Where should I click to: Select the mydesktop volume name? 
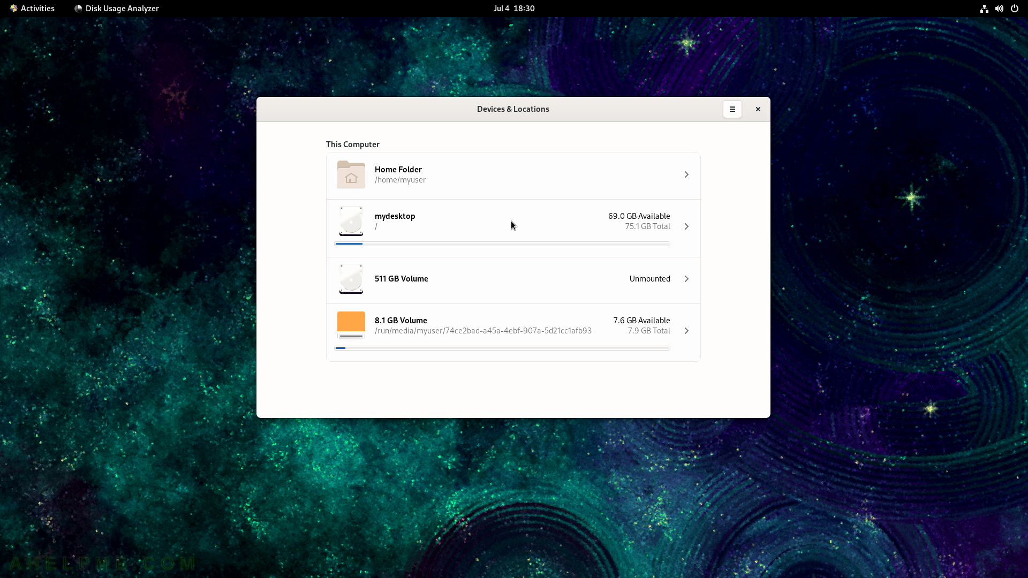[x=395, y=216]
